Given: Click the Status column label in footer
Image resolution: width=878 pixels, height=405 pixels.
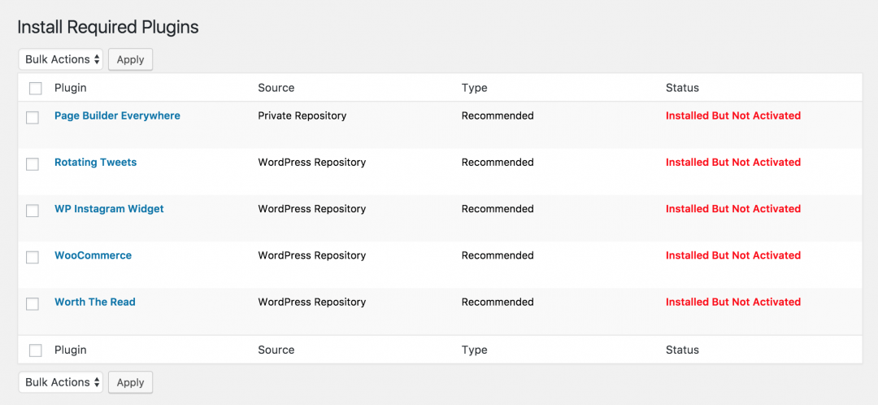Looking at the screenshot, I should coord(682,350).
